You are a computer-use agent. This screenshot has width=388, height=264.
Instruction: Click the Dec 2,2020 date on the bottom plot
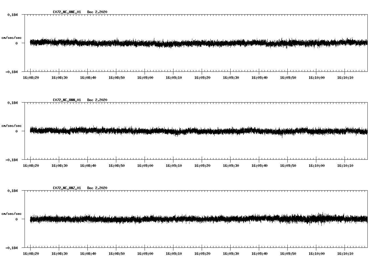point(97,187)
